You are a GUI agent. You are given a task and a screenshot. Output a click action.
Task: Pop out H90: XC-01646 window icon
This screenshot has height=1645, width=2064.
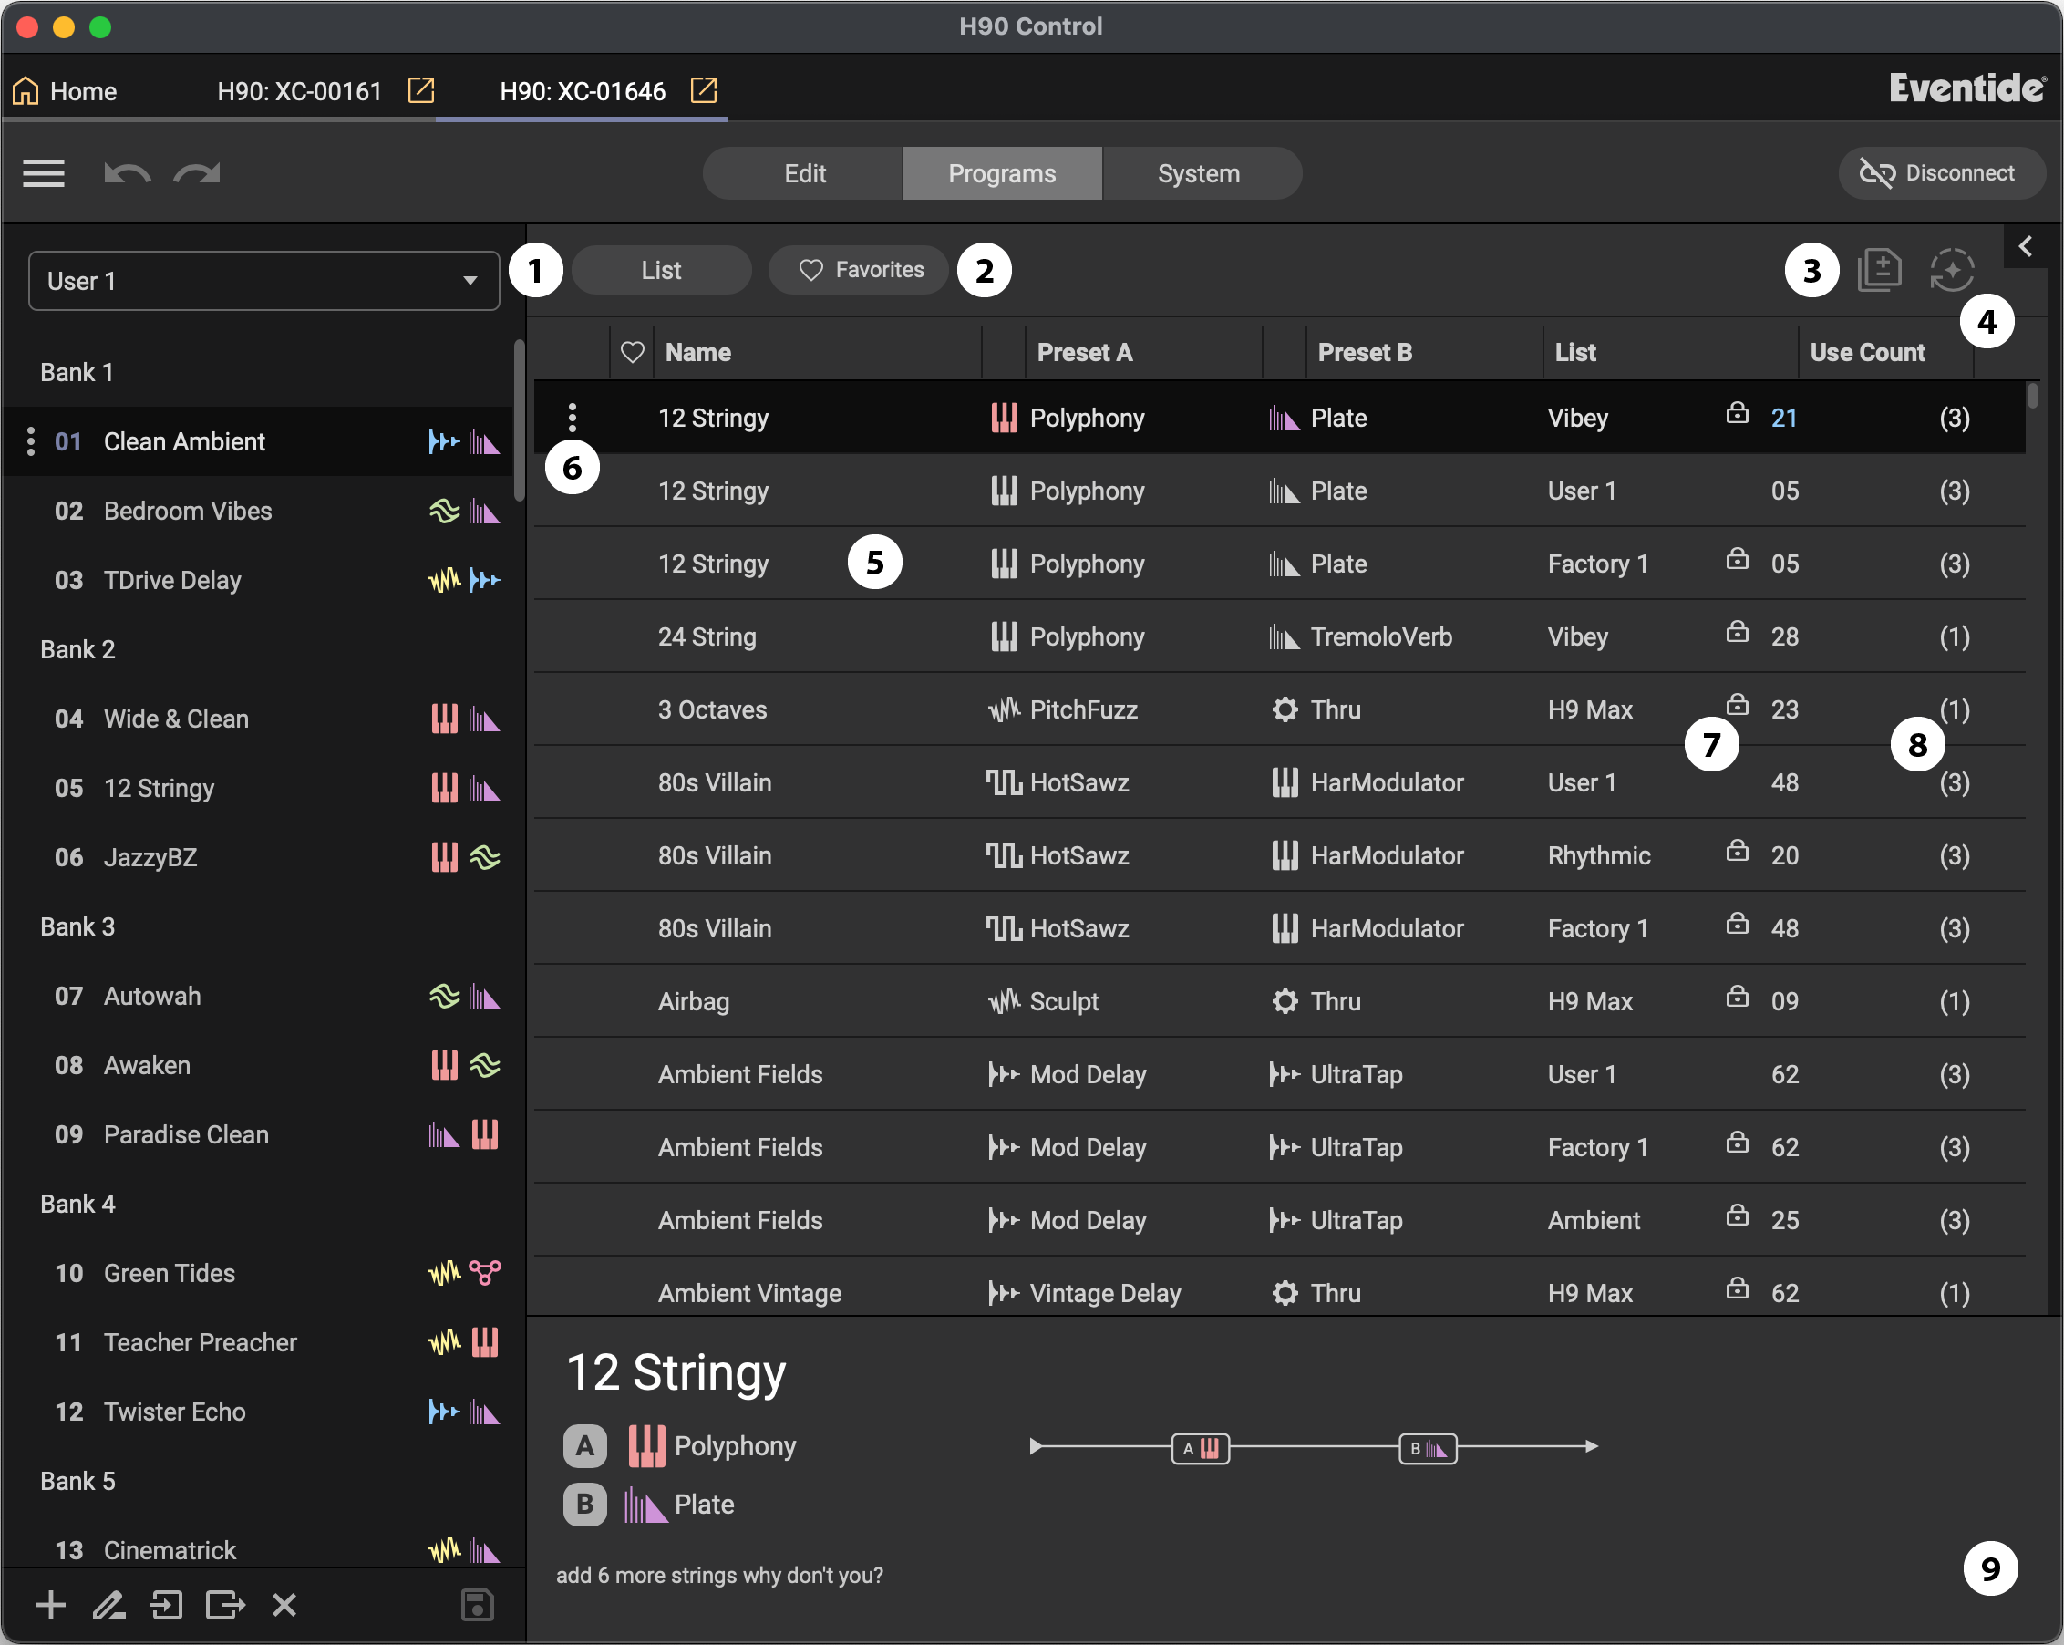pyautogui.click(x=705, y=90)
